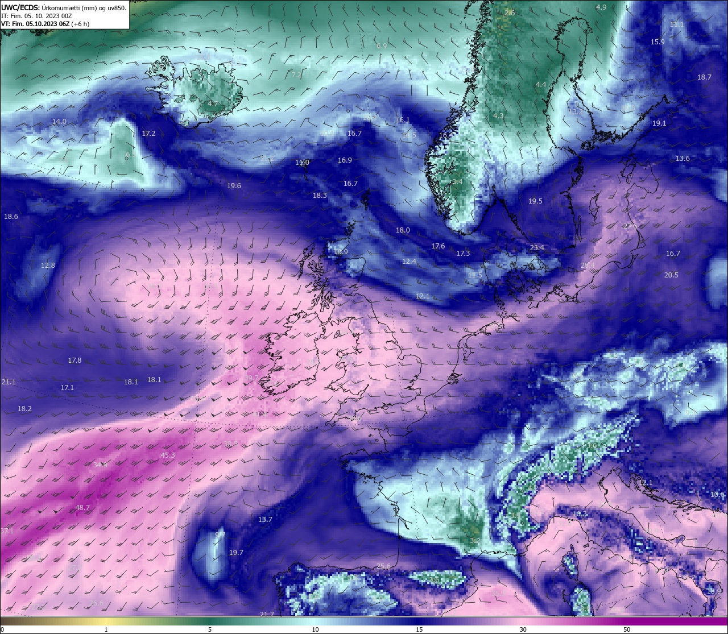Click the 4.4 value over northern Sweden
The image size is (728, 634).
[x=541, y=84]
